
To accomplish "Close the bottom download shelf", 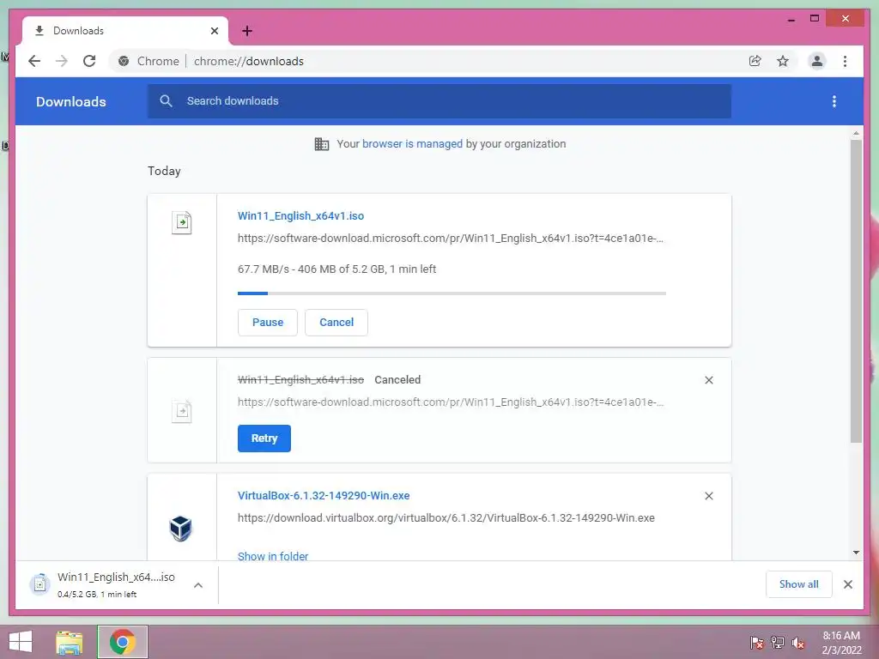I will tap(848, 584).
